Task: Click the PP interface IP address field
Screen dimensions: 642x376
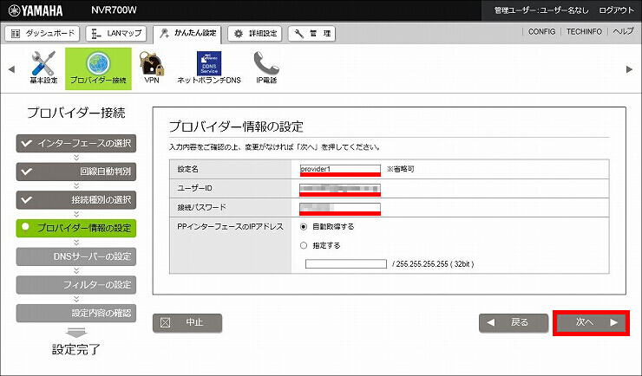Action: [346, 264]
